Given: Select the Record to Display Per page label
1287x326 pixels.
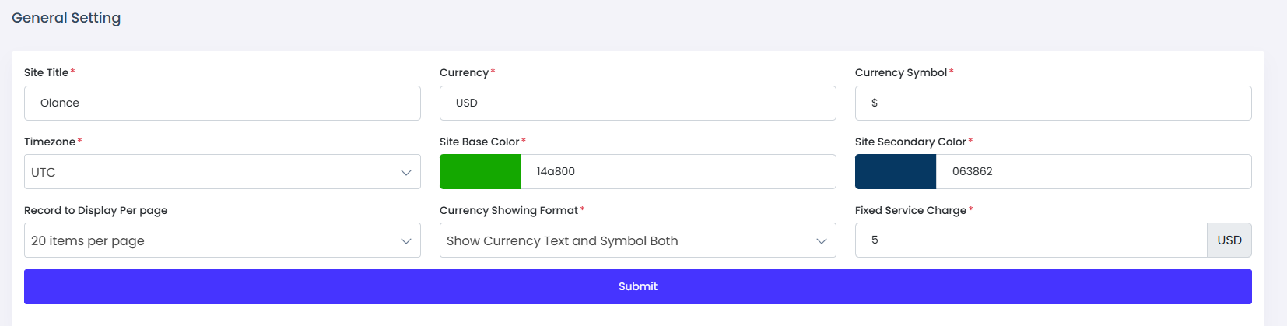Looking at the screenshot, I should (96, 210).
